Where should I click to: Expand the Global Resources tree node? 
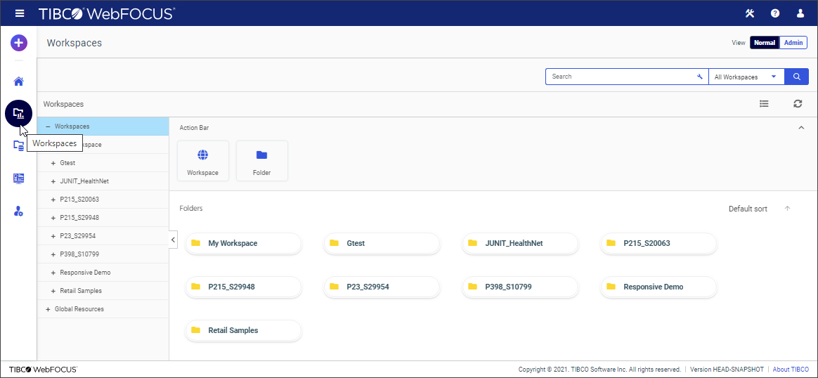pyautogui.click(x=48, y=309)
